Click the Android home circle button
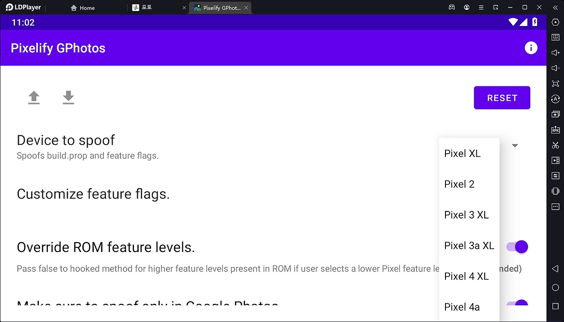Screen dimensions: 564x322 [x=555, y=288]
